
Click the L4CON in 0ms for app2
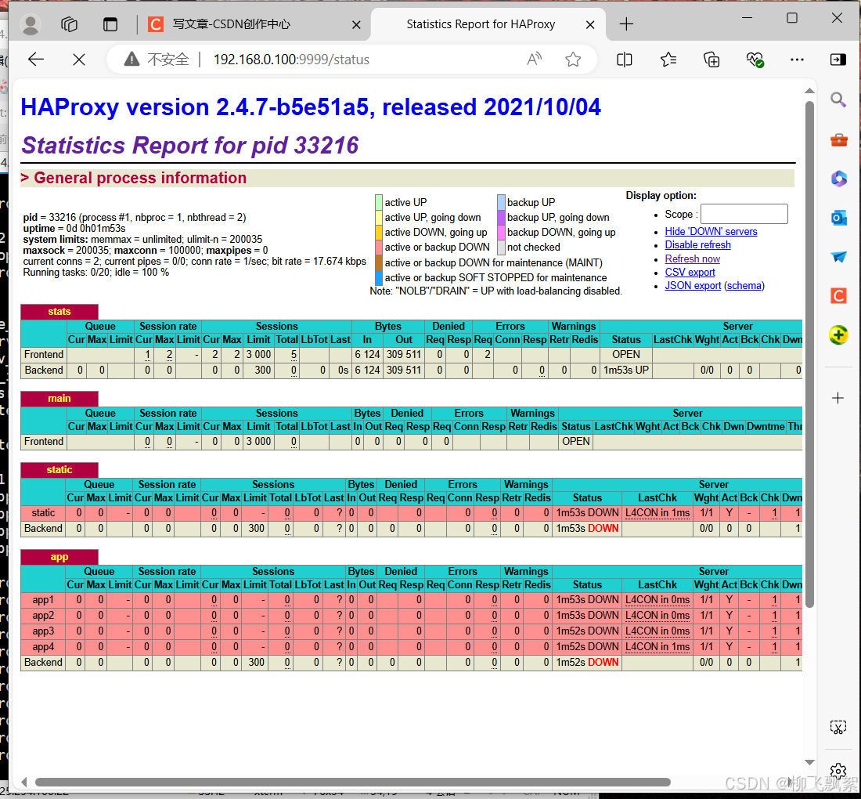point(657,616)
